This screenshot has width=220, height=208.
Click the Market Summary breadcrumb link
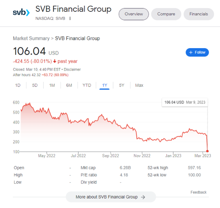click(31, 38)
